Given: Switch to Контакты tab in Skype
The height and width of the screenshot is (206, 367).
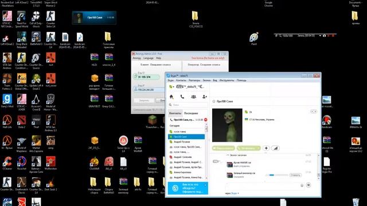Looking at the screenshot, I should coord(175,113).
